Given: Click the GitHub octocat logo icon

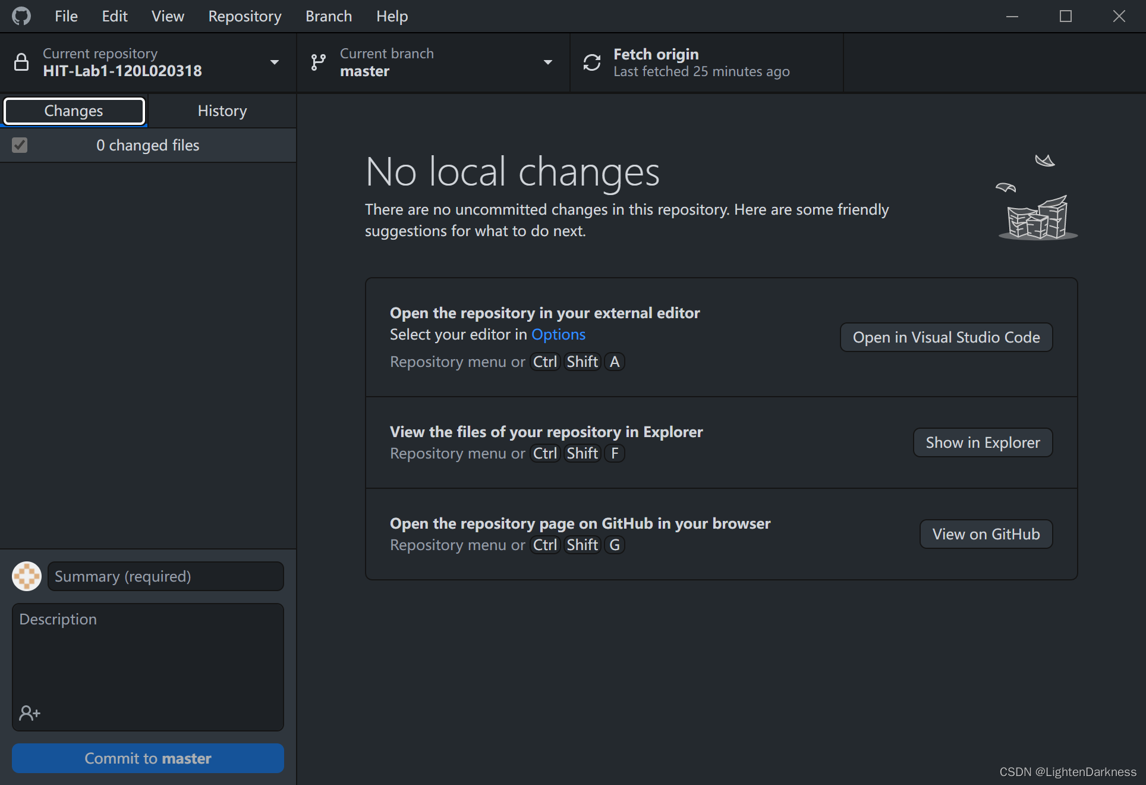Looking at the screenshot, I should (21, 16).
